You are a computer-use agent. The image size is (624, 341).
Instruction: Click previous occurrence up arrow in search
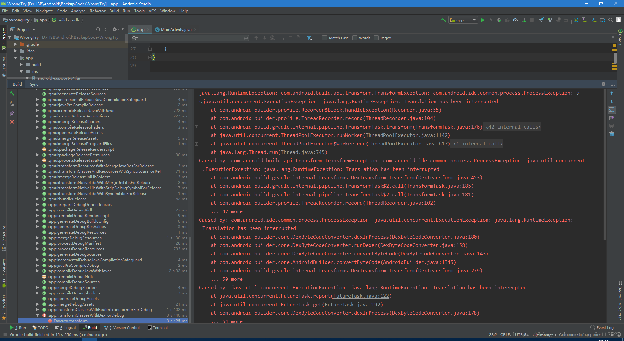pos(256,38)
